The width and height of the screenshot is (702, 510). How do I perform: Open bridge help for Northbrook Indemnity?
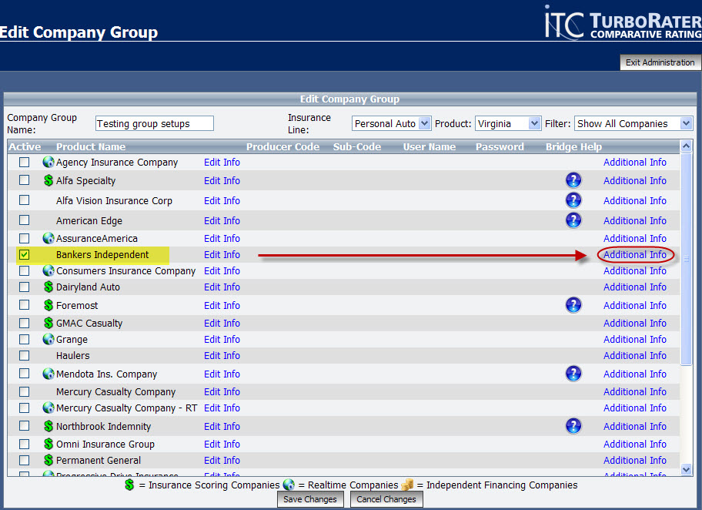coord(573,426)
